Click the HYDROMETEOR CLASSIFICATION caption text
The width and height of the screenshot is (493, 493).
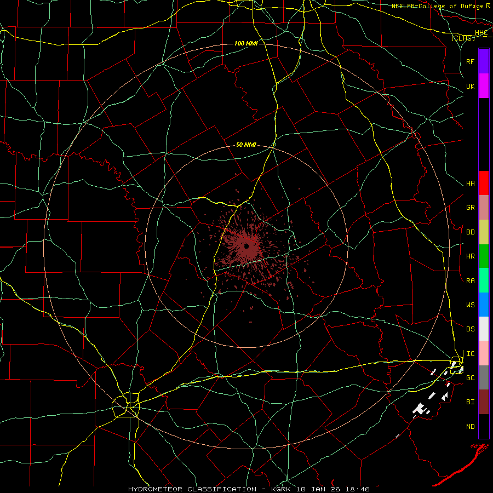[192, 489]
